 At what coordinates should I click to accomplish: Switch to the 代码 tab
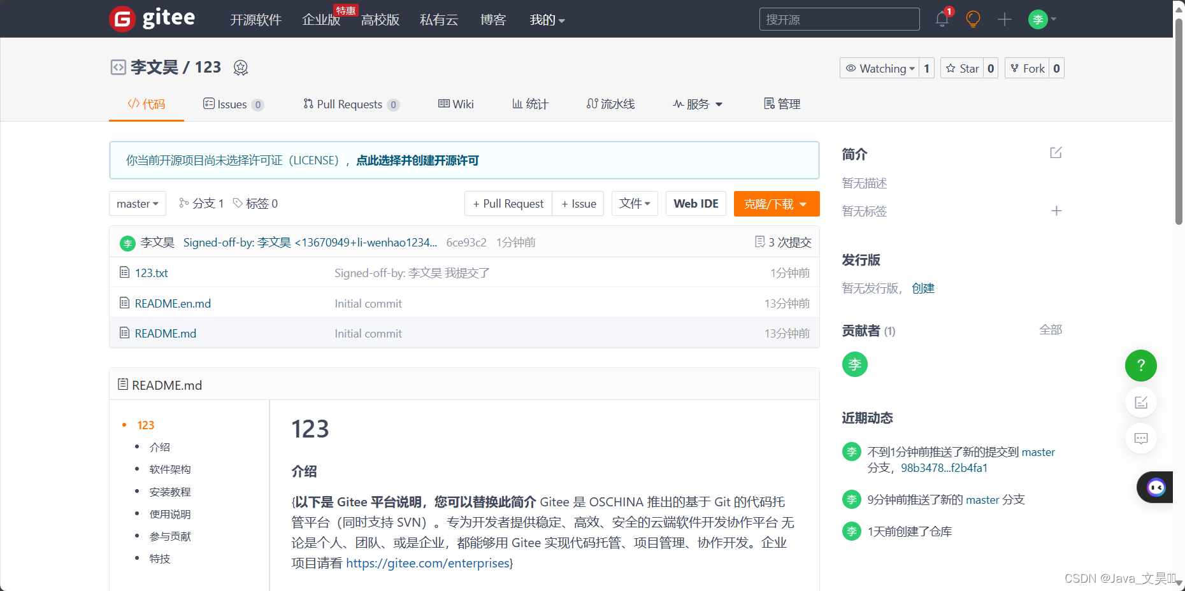click(x=147, y=104)
